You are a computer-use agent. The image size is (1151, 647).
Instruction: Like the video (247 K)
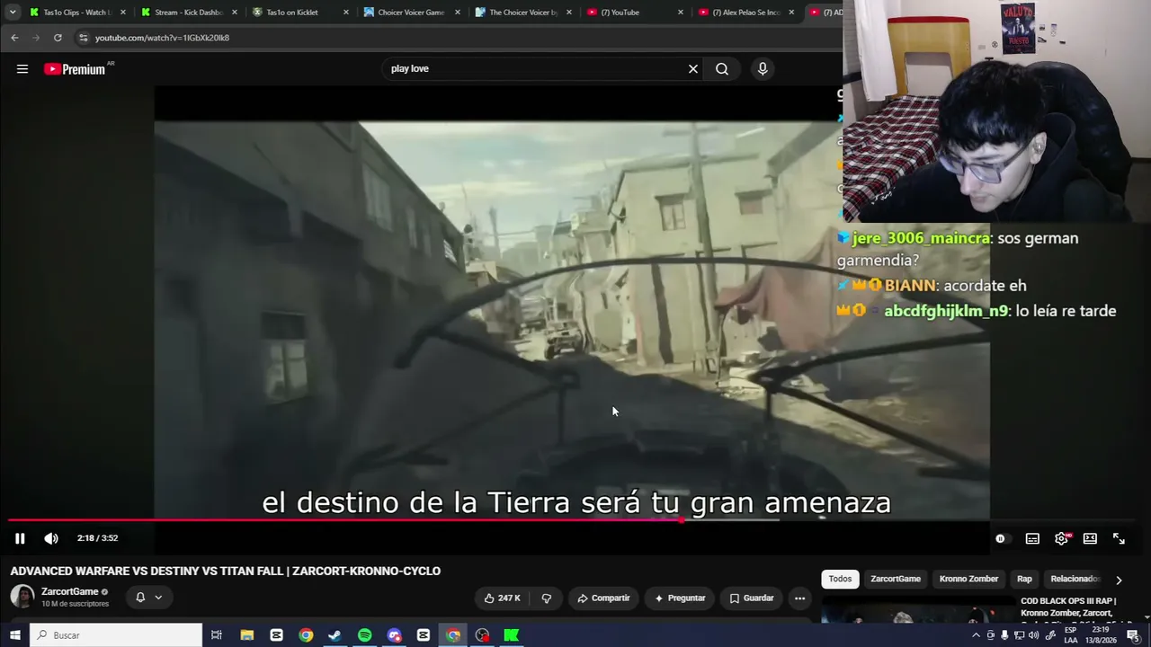(502, 598)
